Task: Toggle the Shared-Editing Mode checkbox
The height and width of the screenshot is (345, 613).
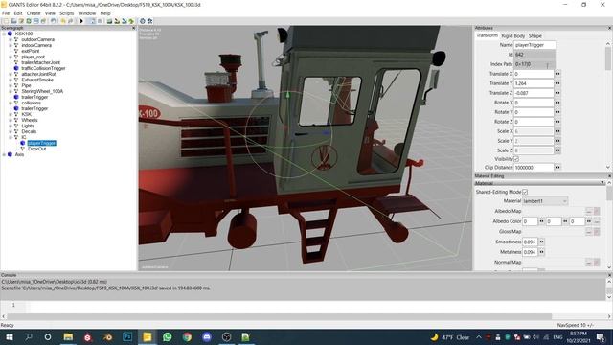Action: point(525,192)
